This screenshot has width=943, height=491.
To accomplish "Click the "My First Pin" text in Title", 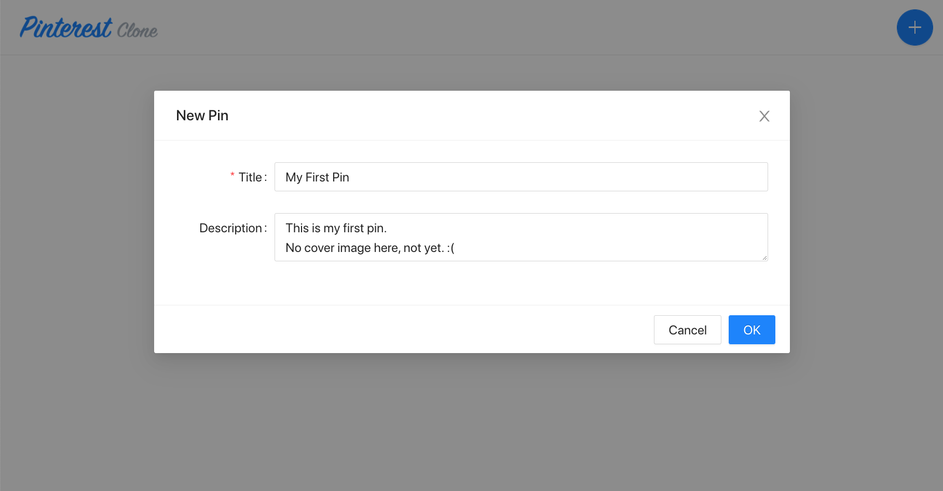I will [x=317, y=177].
